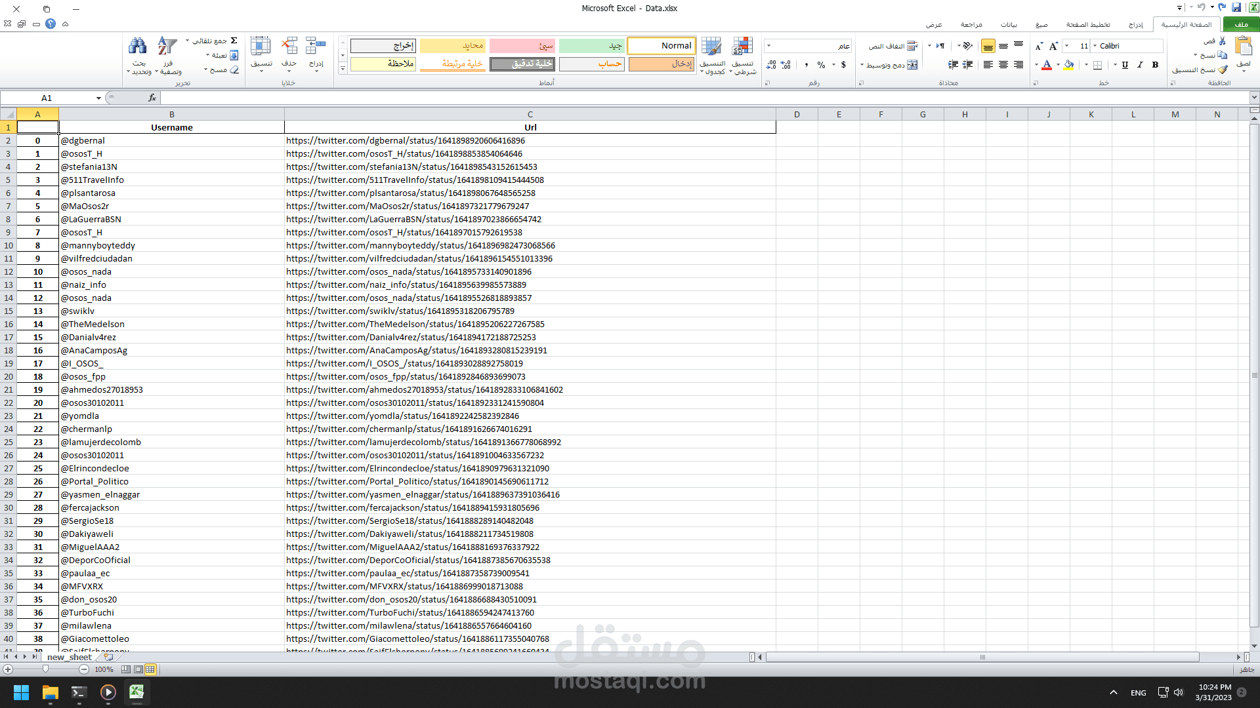Screen dimensions: 1260x708
Task: Open the Name Box dropdown arrow
Action: point(98,98)
